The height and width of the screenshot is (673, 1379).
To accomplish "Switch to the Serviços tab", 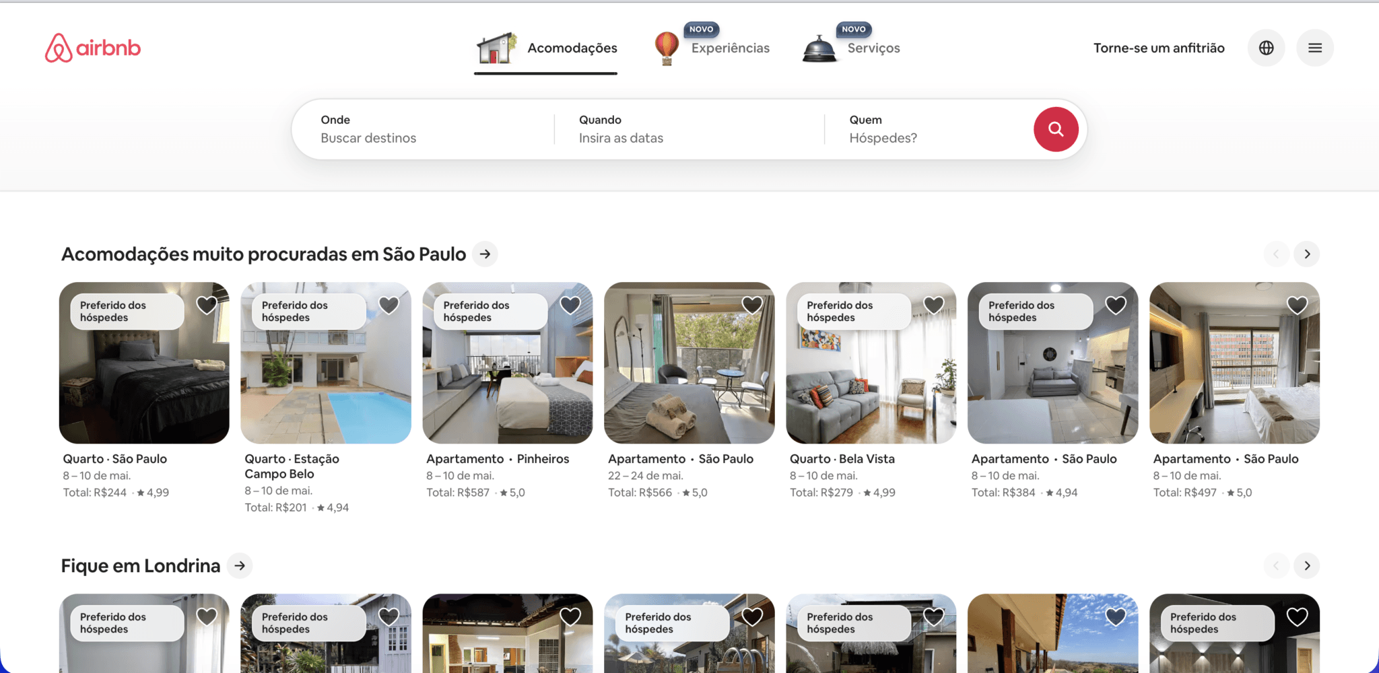I will 851,48.
